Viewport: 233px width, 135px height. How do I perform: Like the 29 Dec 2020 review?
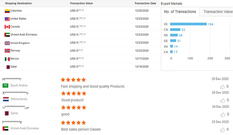point(222,87)
